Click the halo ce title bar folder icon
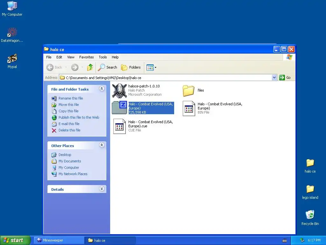Viewport: 326px width, 245px height. (x=46, y=49)
